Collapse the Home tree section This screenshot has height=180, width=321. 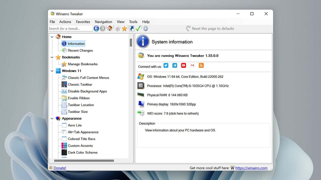(52, 37)
